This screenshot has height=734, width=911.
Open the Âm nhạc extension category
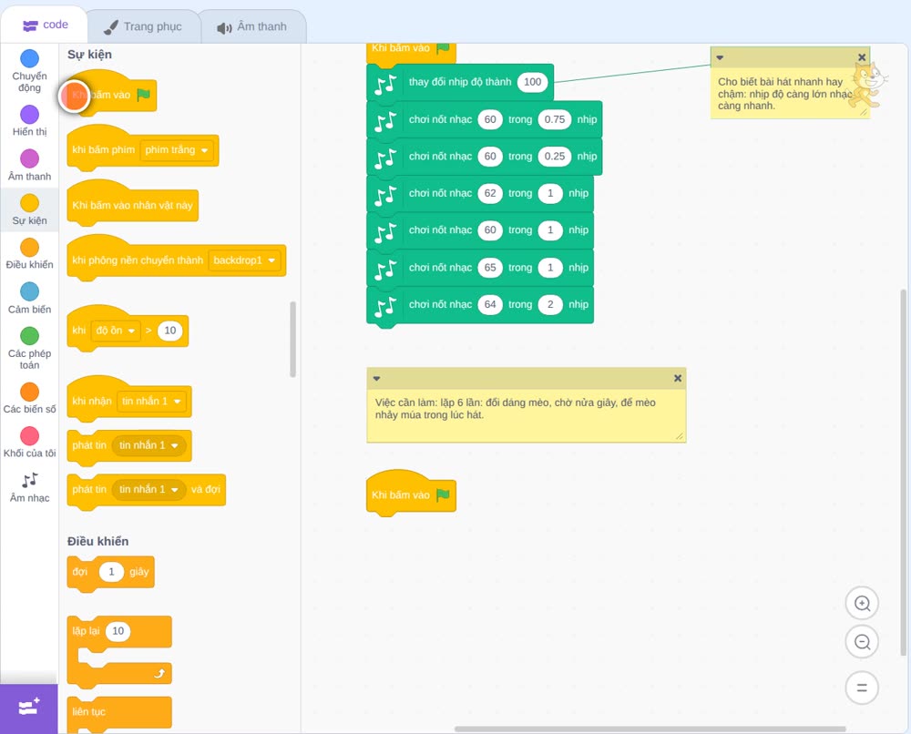point(30,488)
